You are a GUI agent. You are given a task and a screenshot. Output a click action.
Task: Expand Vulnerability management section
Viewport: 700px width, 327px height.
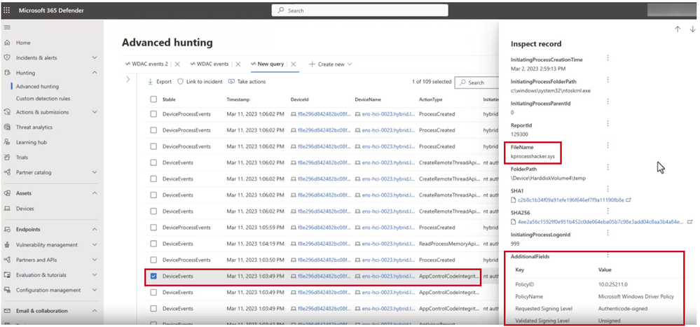[x=95, y=245]
